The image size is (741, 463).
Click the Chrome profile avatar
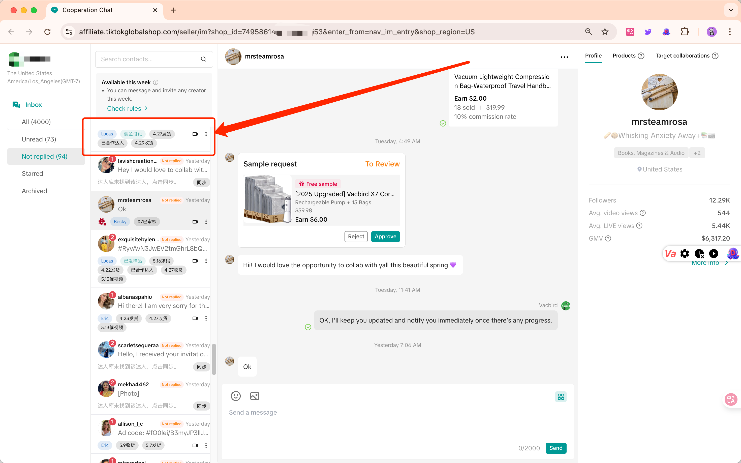(712, 32)
